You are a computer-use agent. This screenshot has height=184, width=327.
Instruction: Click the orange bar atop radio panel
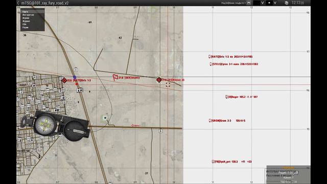click(x=288, y=168)
